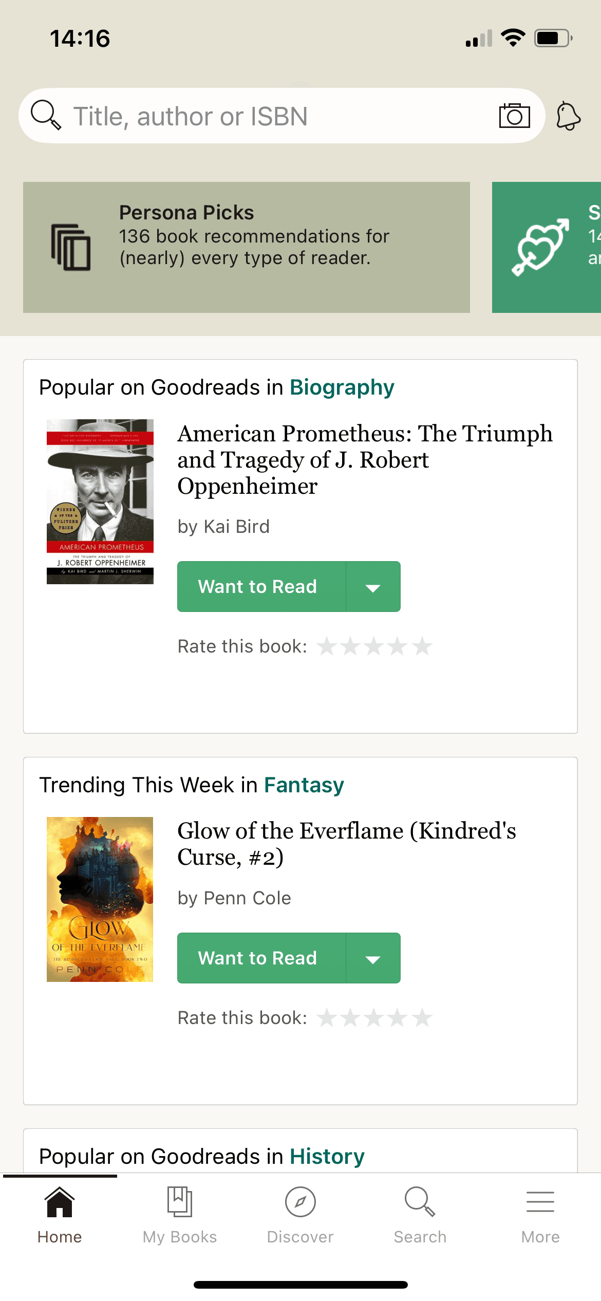Tap the heart with arrow icon card

(540, 247)
